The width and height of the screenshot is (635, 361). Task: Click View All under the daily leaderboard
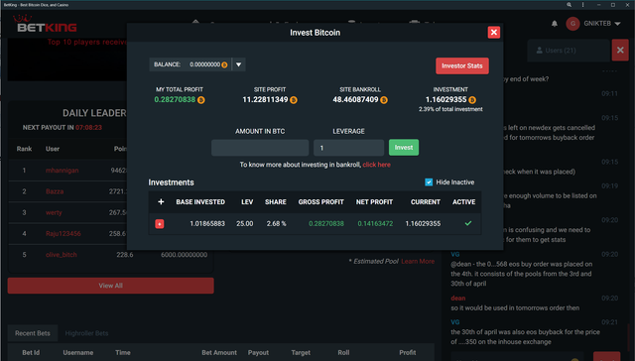110,286
